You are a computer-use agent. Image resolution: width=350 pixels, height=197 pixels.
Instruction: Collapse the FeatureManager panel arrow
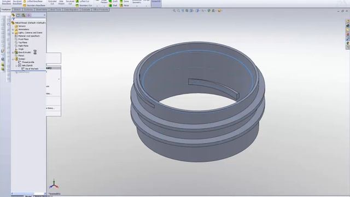click(x=45, y=15)
